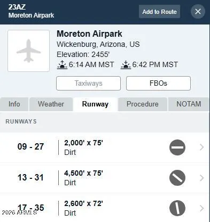The height and width of the screenshot is (222, 210).
Task: Select the Runway tab
Action: coord(95,104)
